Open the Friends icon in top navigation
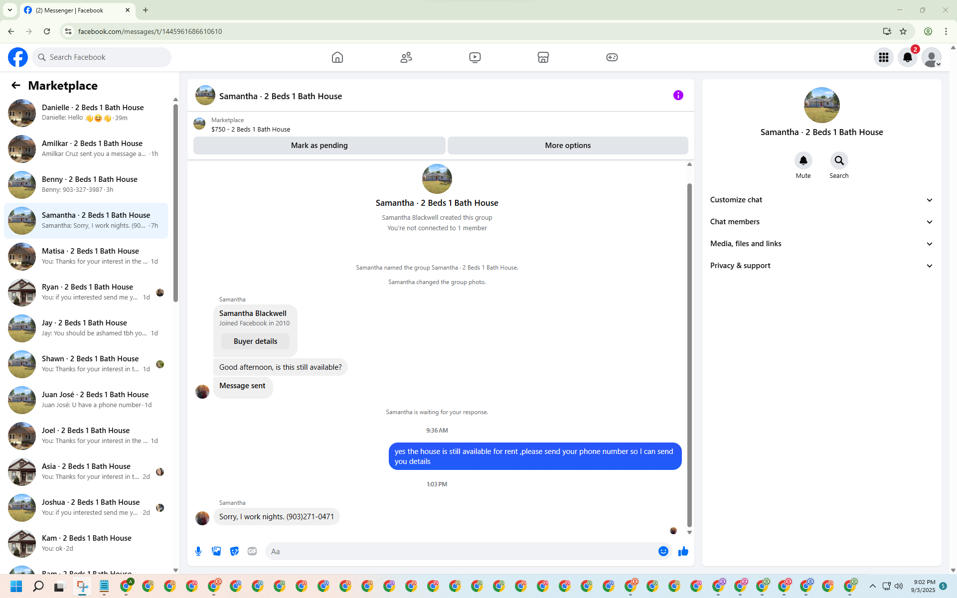Image resolution: width=957 pixels, height=598 pixels. [x=406, y=57]
